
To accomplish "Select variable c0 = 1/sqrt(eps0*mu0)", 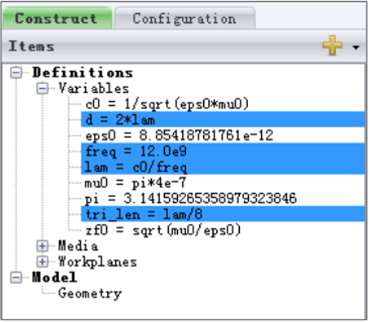I will point(167,104).
